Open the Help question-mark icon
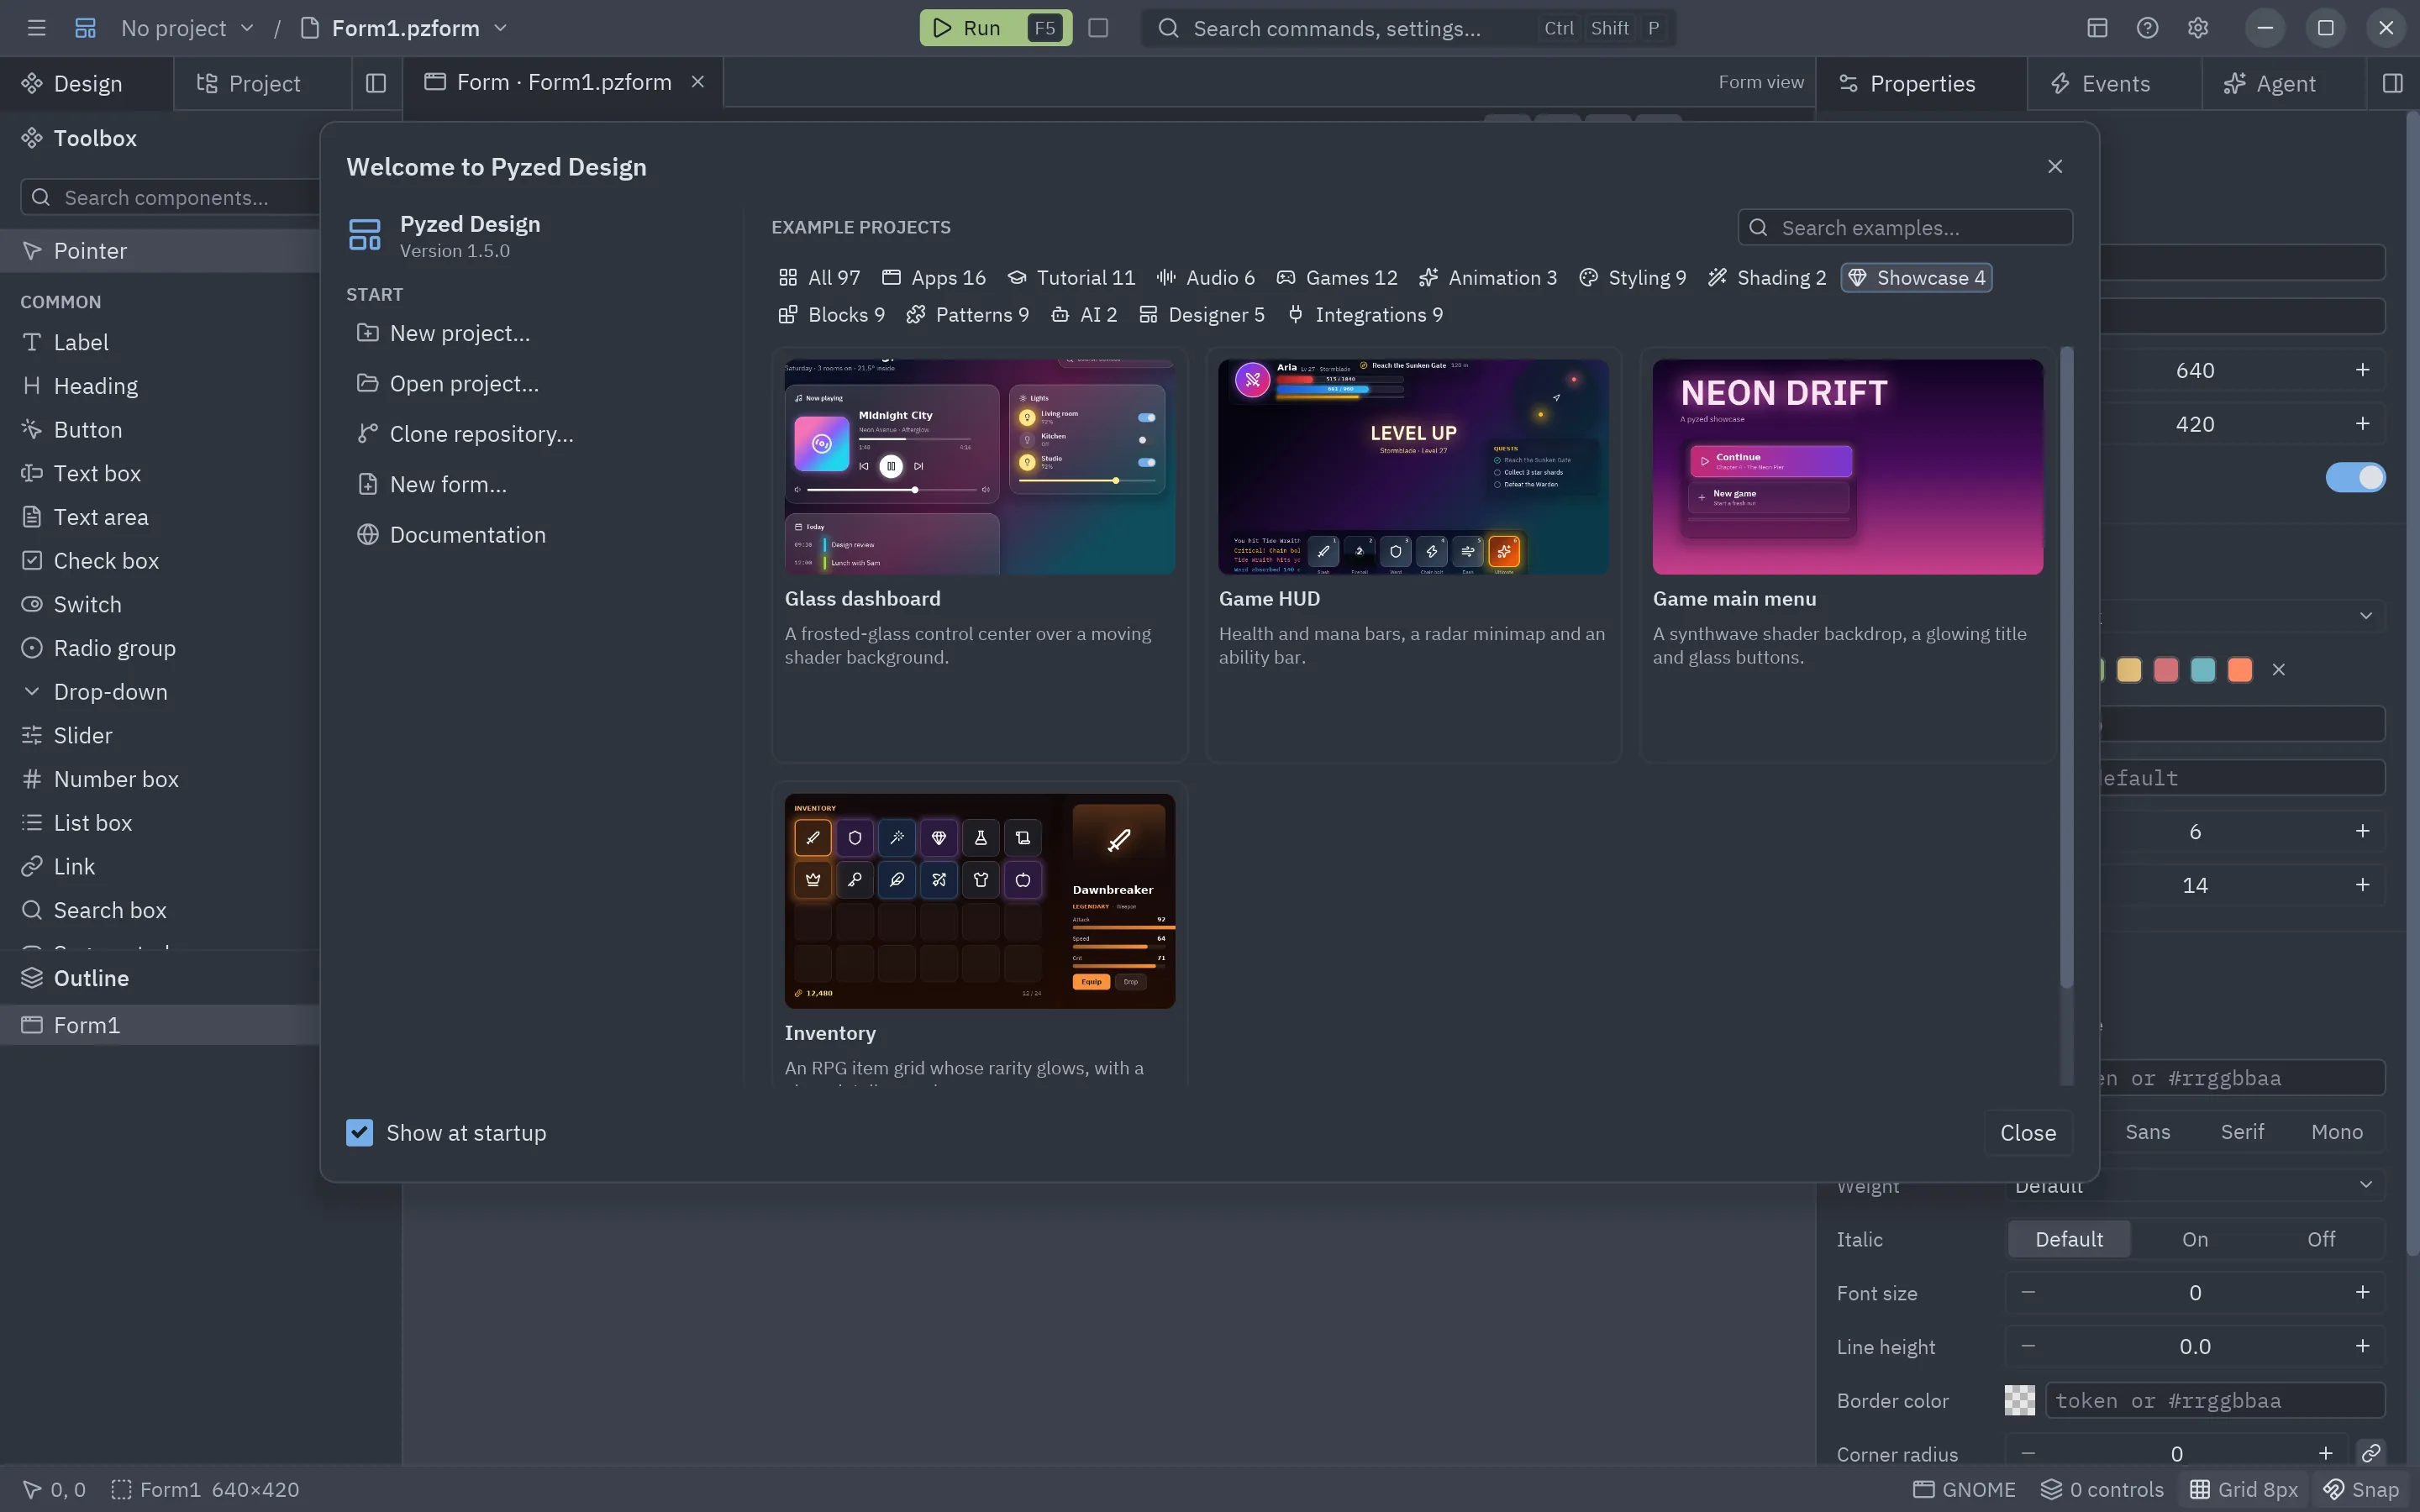The image size is (2420, 1512). [2147, 28]
